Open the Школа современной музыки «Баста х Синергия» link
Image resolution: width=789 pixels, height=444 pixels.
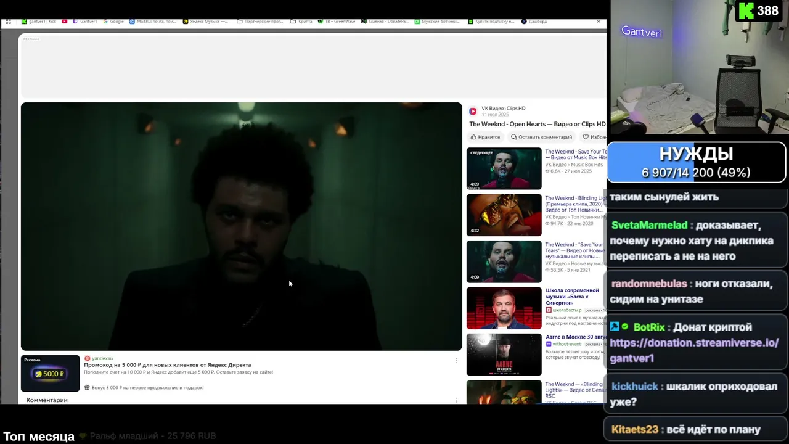coord(572,297)
